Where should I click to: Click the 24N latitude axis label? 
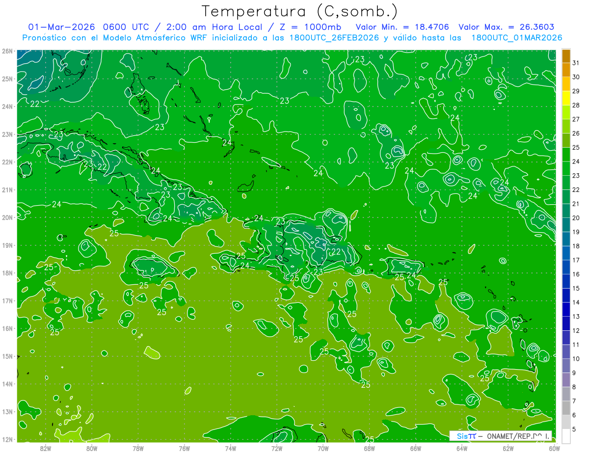[x=7, y=107]
